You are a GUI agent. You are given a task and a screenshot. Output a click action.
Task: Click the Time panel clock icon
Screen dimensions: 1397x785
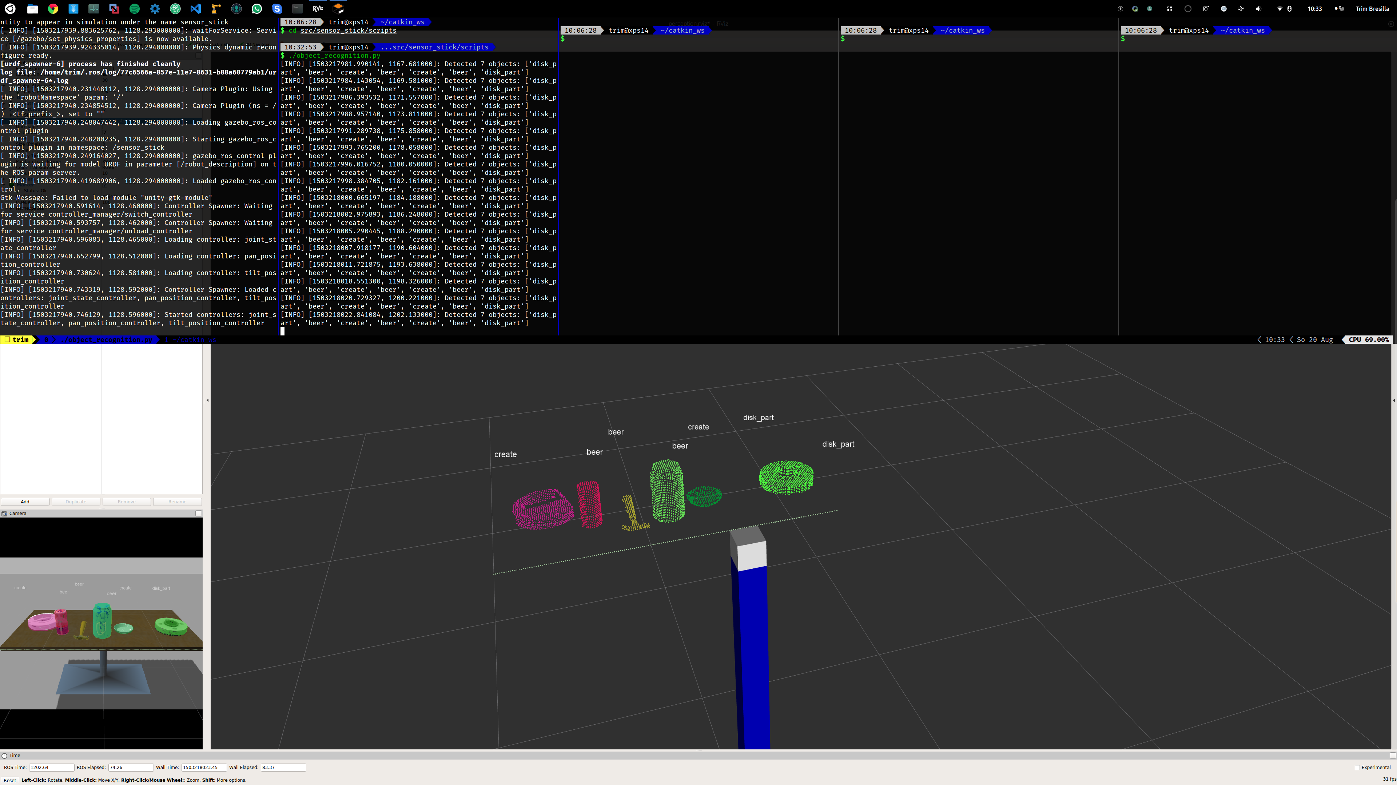coord(4,755)
